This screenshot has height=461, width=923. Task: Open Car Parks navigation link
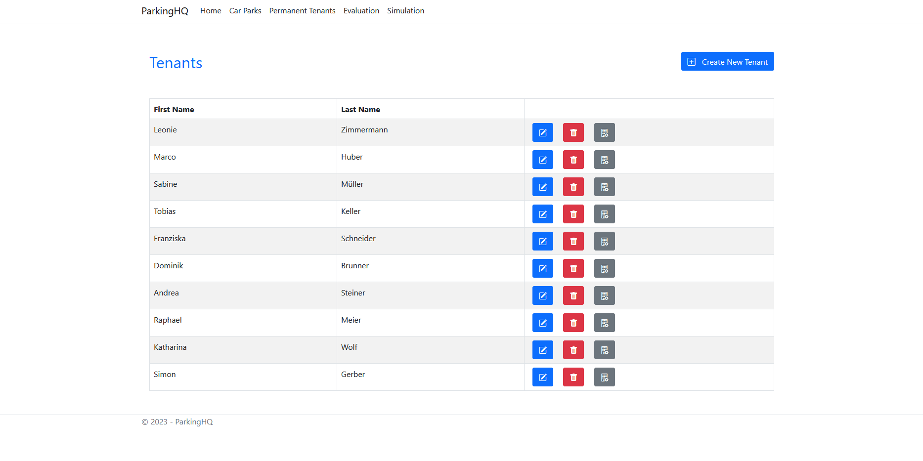245,11
